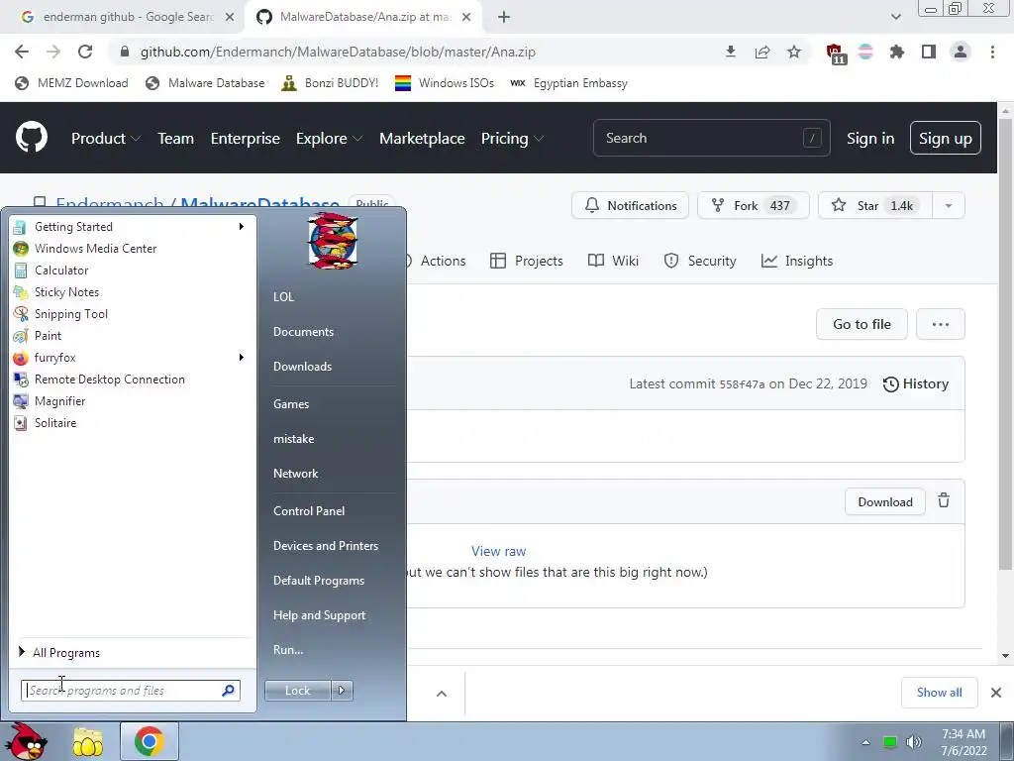
Task: Open the Chrome side panel icon
Action: (x=928, y=52)
